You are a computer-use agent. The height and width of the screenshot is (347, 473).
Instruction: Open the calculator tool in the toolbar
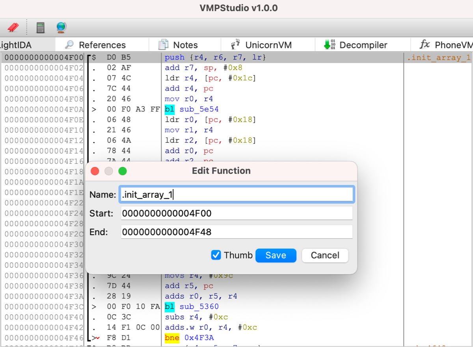[40, 28]
